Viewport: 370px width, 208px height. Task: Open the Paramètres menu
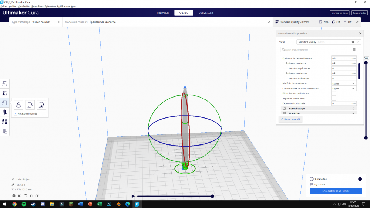coord(37,6)
